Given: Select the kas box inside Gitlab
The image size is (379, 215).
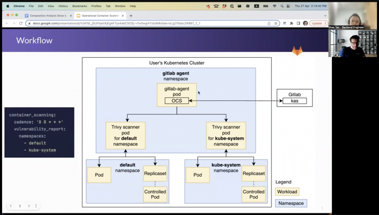Looking at the screenshot, I should point(294,101).
